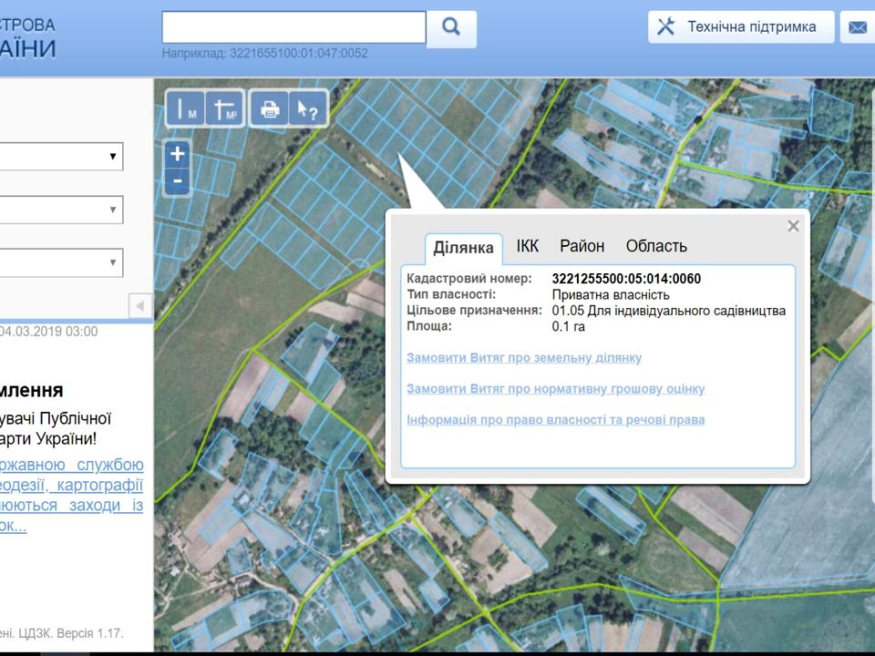
Task: Open the first sidebar dropdown list
Action: point(61,156)
